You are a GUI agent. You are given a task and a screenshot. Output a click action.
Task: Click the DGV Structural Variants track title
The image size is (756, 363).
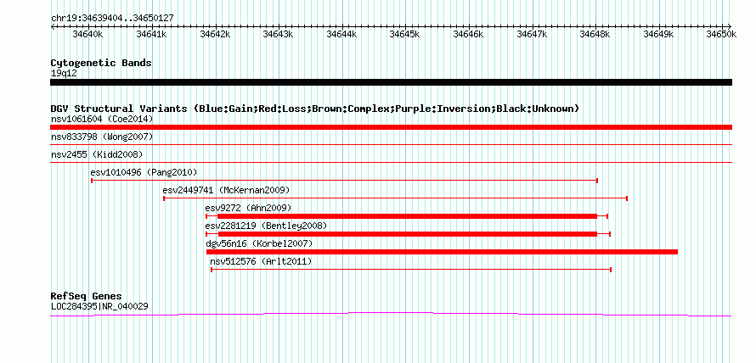pos(315,109)
